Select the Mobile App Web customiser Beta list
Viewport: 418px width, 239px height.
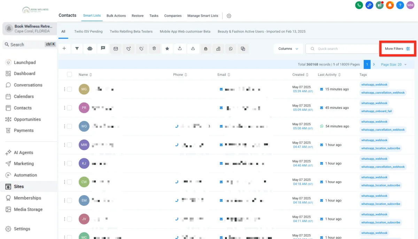[185, 31]
